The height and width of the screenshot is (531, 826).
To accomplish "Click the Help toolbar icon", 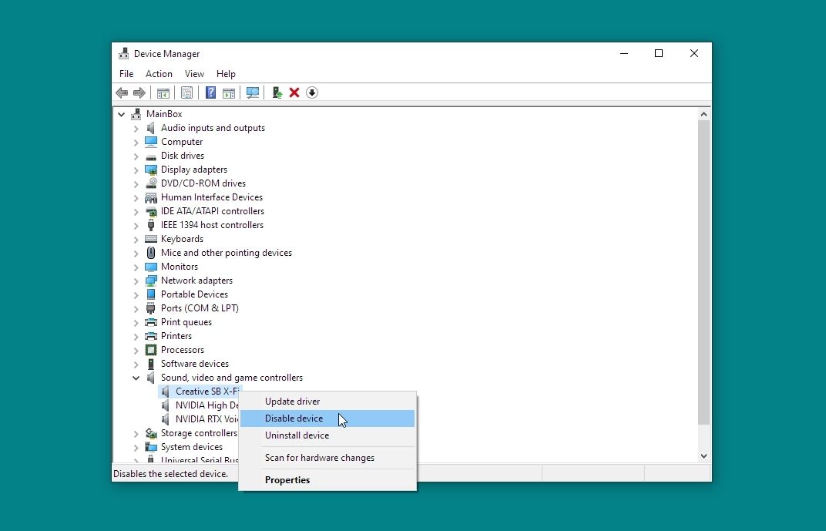I will [x=210, y=92].
